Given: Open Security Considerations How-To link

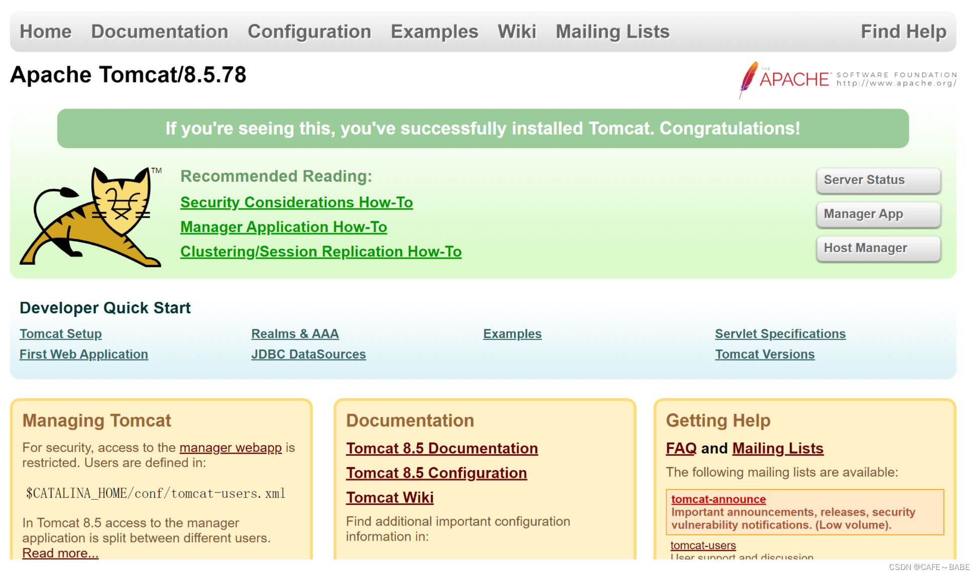Looking at the screenshot, I should 296,202.
